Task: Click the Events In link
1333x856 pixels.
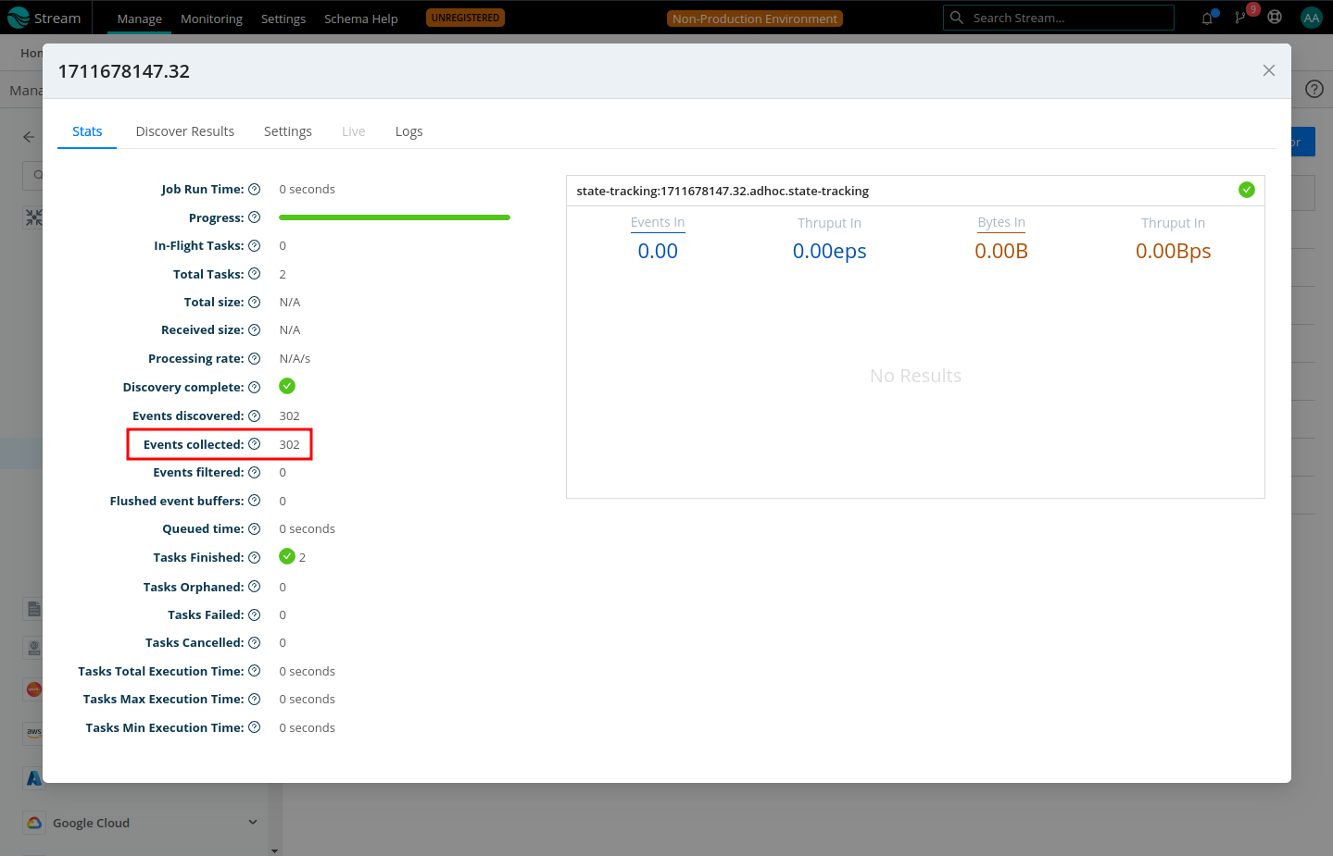Action: [x=657, y=222]
